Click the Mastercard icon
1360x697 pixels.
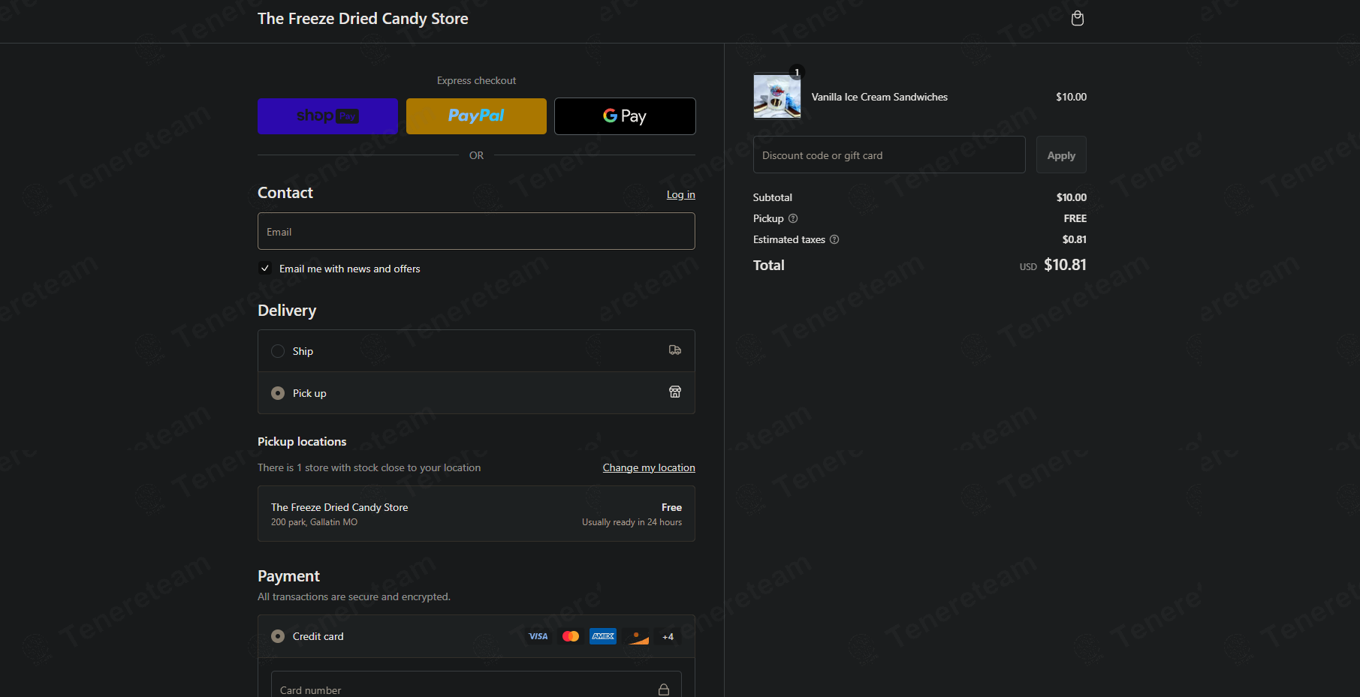click(x=571, y=636)
